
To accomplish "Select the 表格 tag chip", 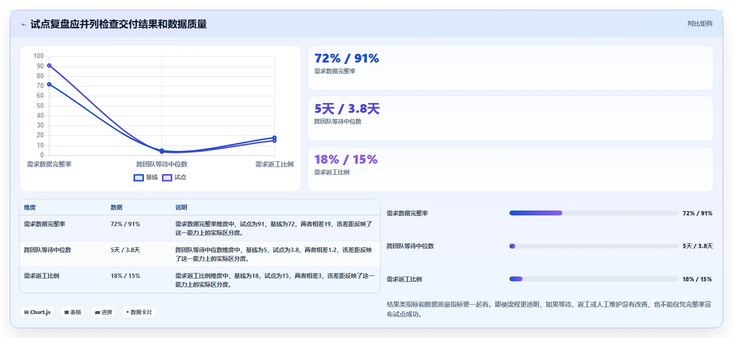I will point(73,312).
